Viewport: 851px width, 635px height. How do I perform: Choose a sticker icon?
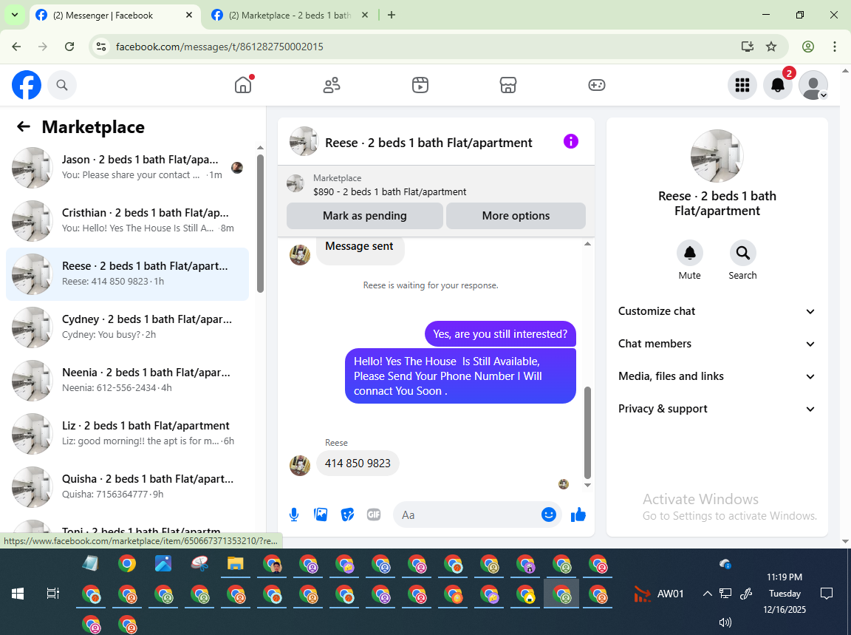coord(347,515)
